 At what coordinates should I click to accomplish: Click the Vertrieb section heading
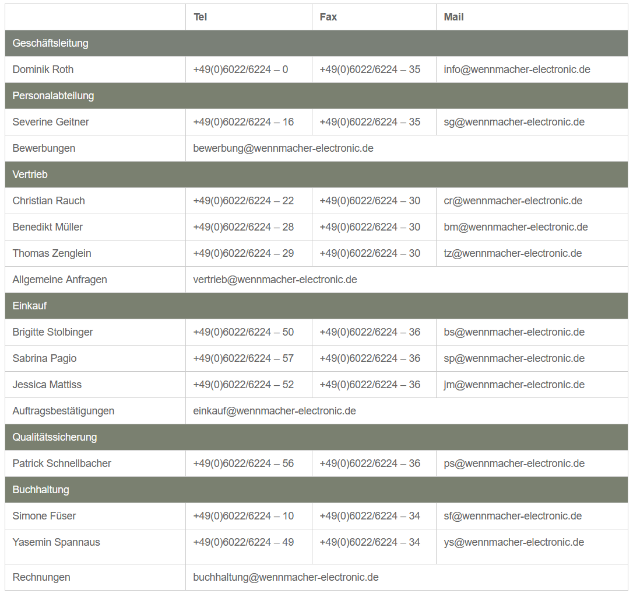pyautogui.click(x=30, y=175)
